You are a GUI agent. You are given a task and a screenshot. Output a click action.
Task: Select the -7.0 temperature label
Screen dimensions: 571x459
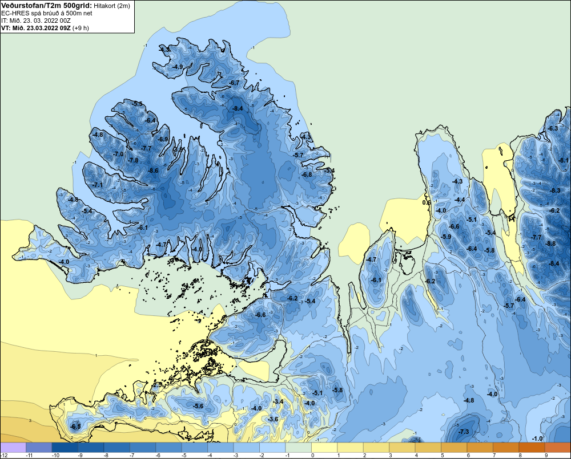click(x=118, y=154)
